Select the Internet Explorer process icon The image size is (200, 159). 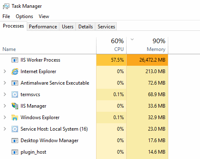[x=15, y=71]
